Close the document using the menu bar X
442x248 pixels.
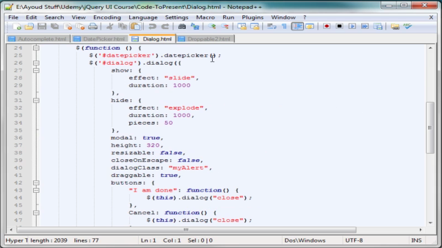tap(431, 17)
